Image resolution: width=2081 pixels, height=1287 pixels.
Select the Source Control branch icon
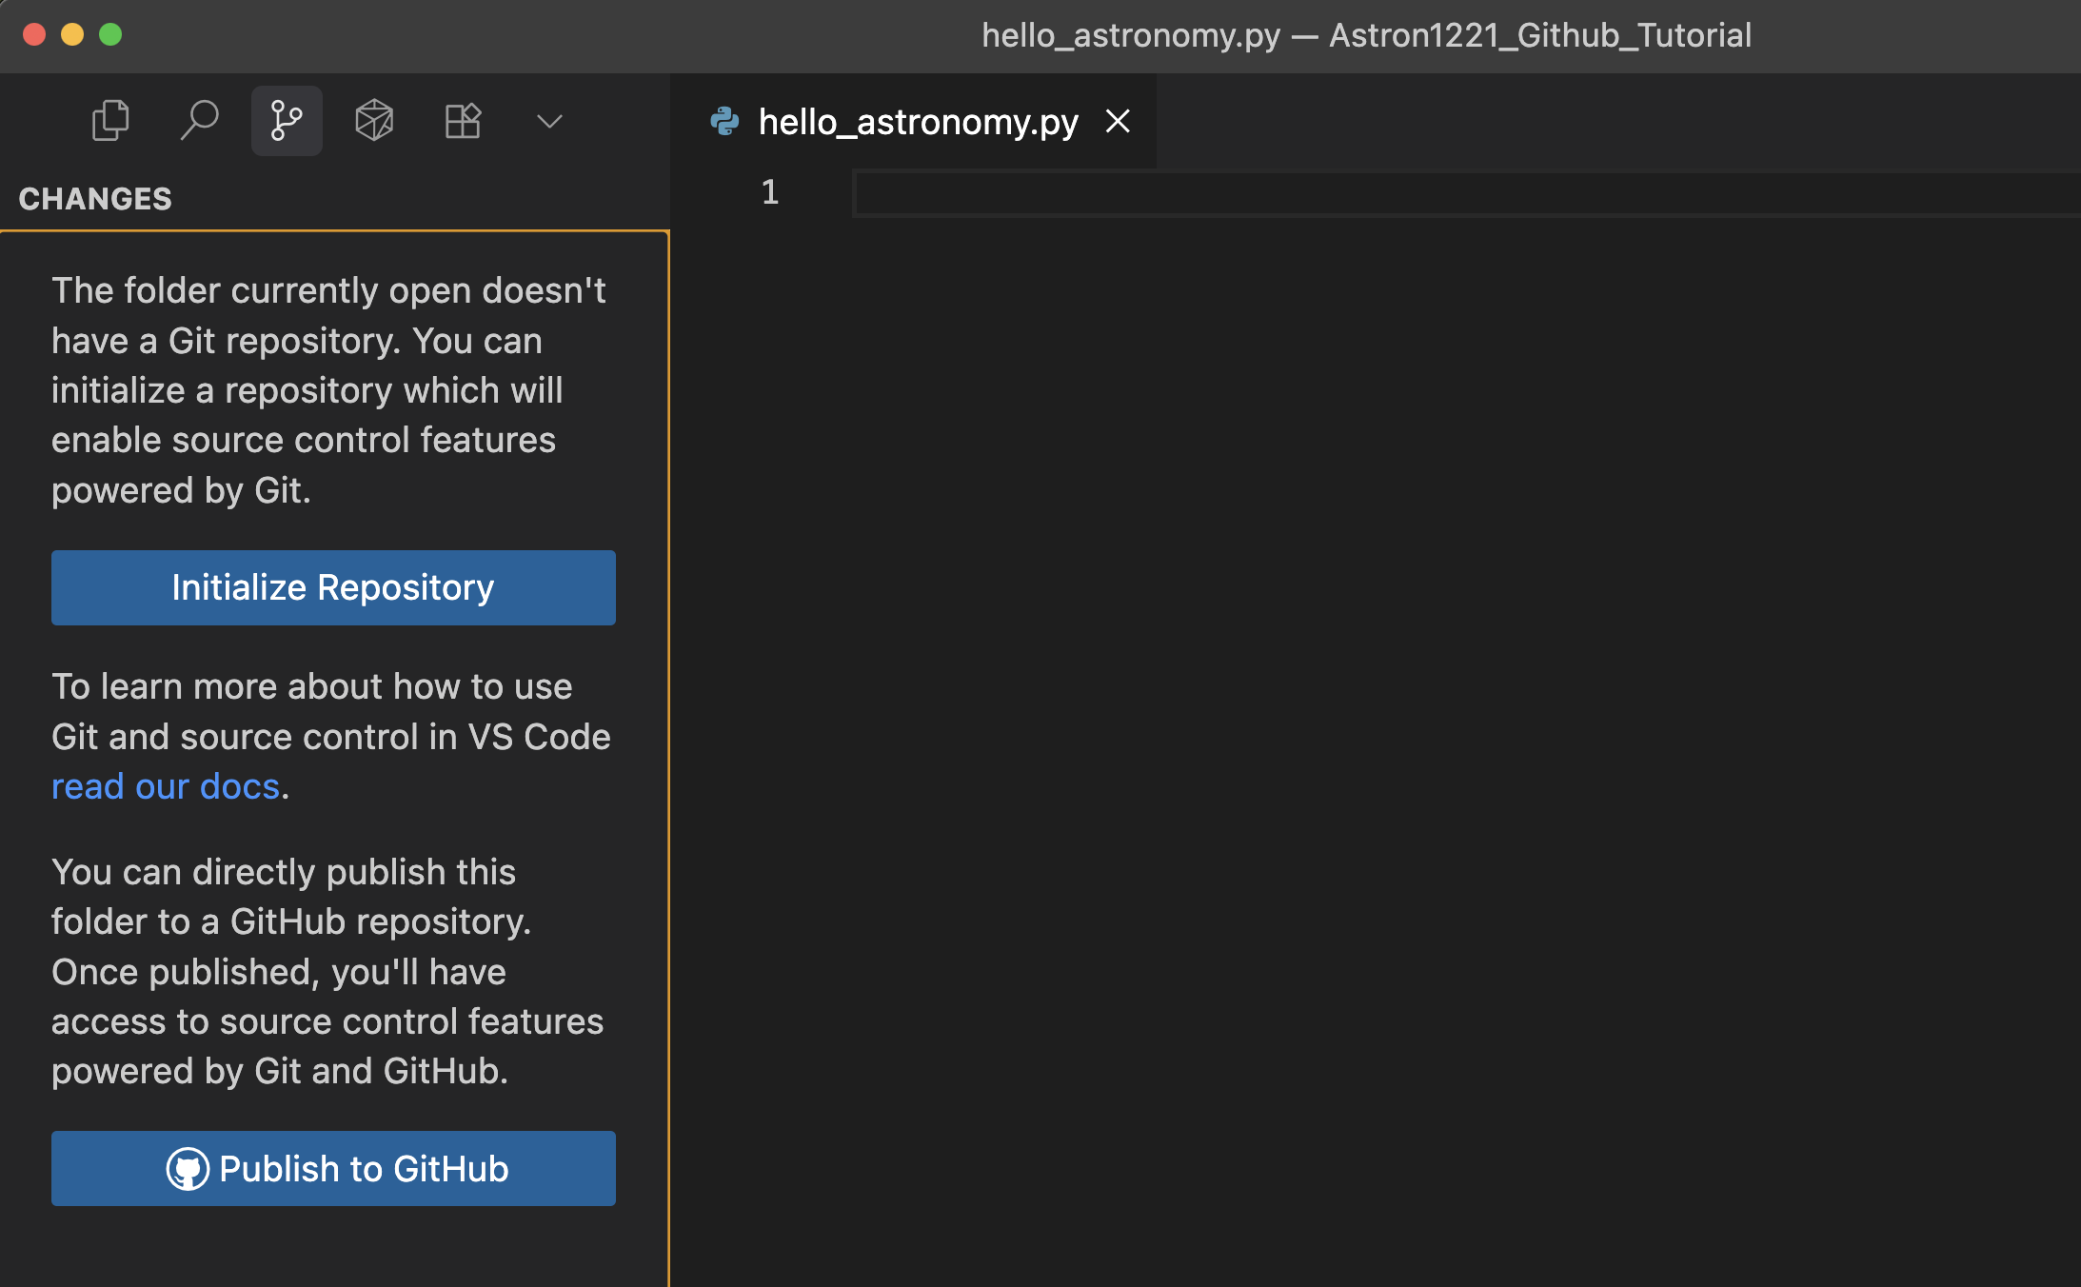tap(287, 121)
